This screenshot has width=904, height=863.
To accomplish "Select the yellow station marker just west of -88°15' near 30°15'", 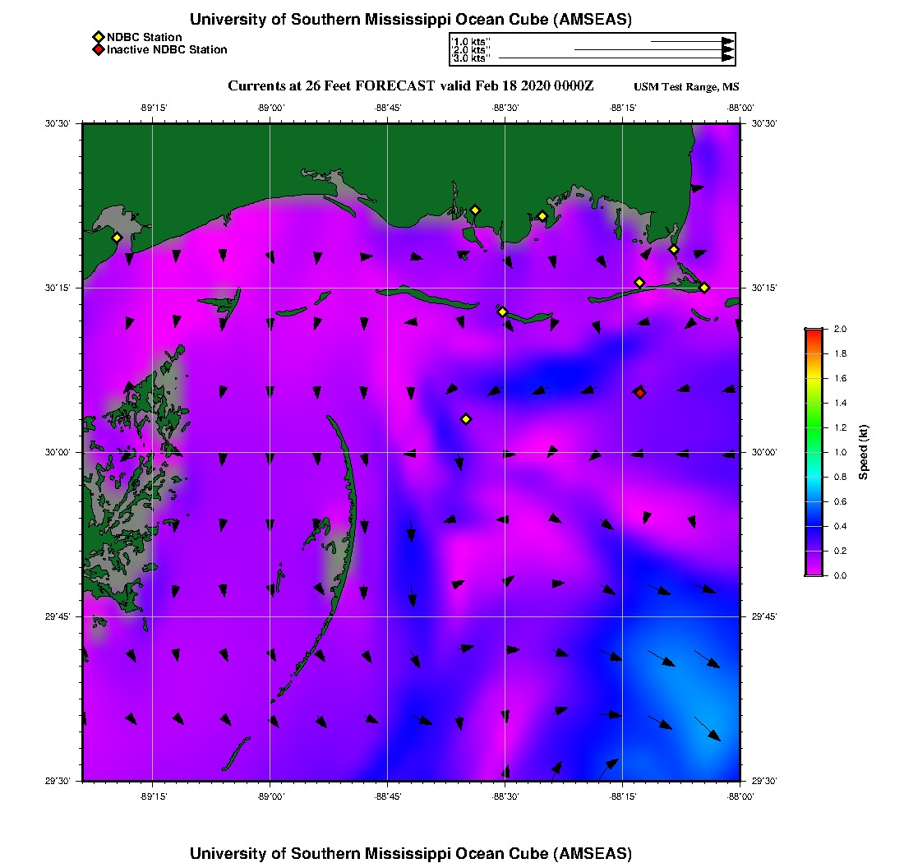I will coord(639,283).
